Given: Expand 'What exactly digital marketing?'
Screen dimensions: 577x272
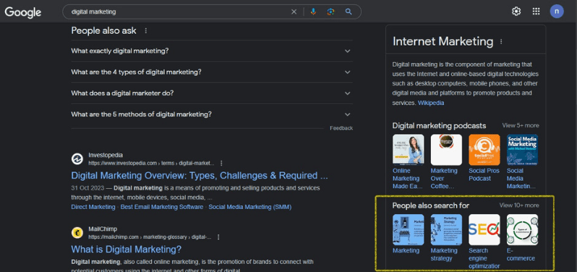Looking at the screenshot, I should pyautogui.click(x=212, y=51).
